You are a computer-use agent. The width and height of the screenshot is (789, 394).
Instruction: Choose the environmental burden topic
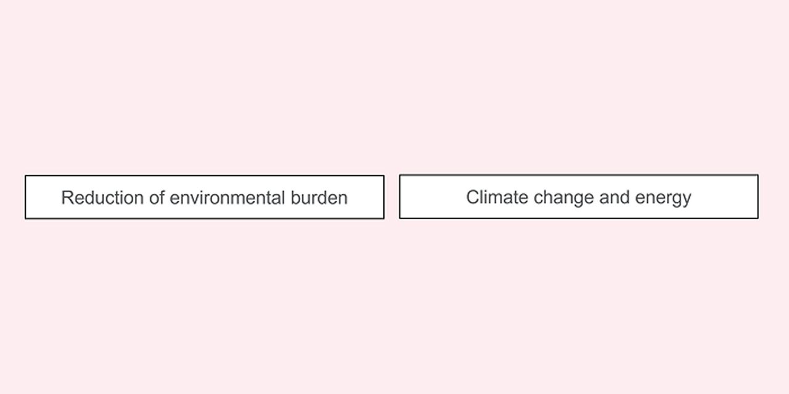[x=204, y=197]
